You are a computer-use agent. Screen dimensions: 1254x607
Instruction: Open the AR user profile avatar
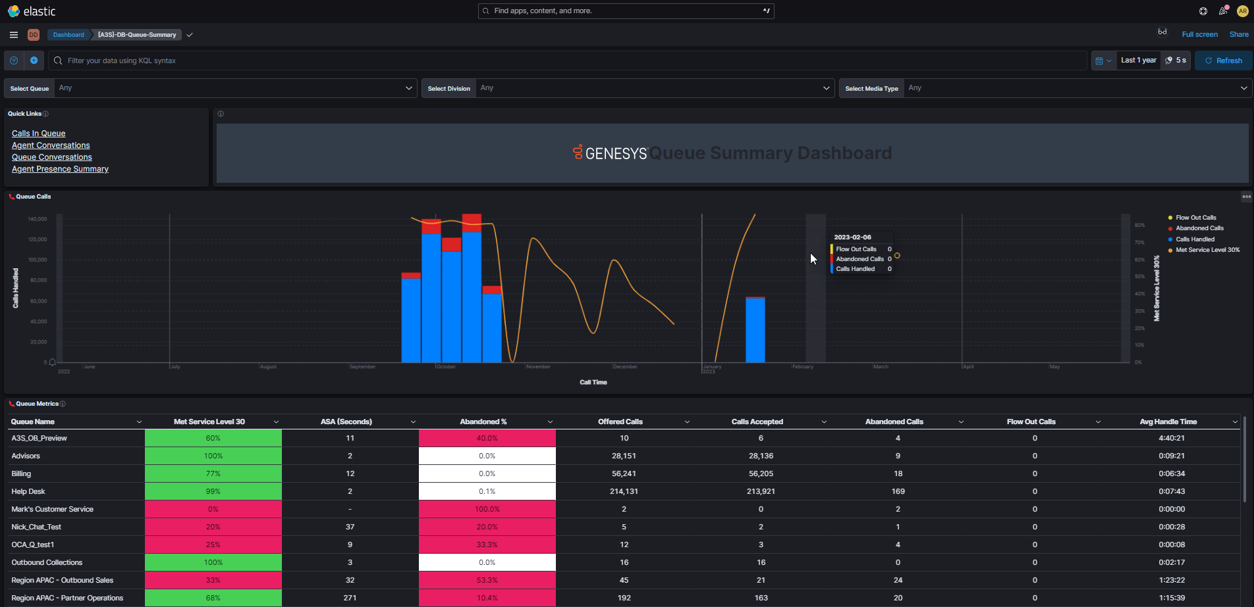[1244, 11]
